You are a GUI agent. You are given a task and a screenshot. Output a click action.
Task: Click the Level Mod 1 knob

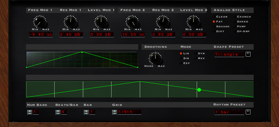tap(101, 22)
